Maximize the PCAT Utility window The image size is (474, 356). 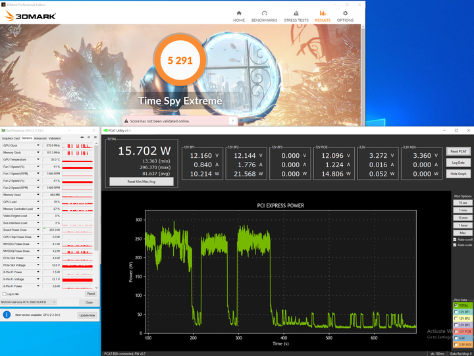[x=456, y=130]
